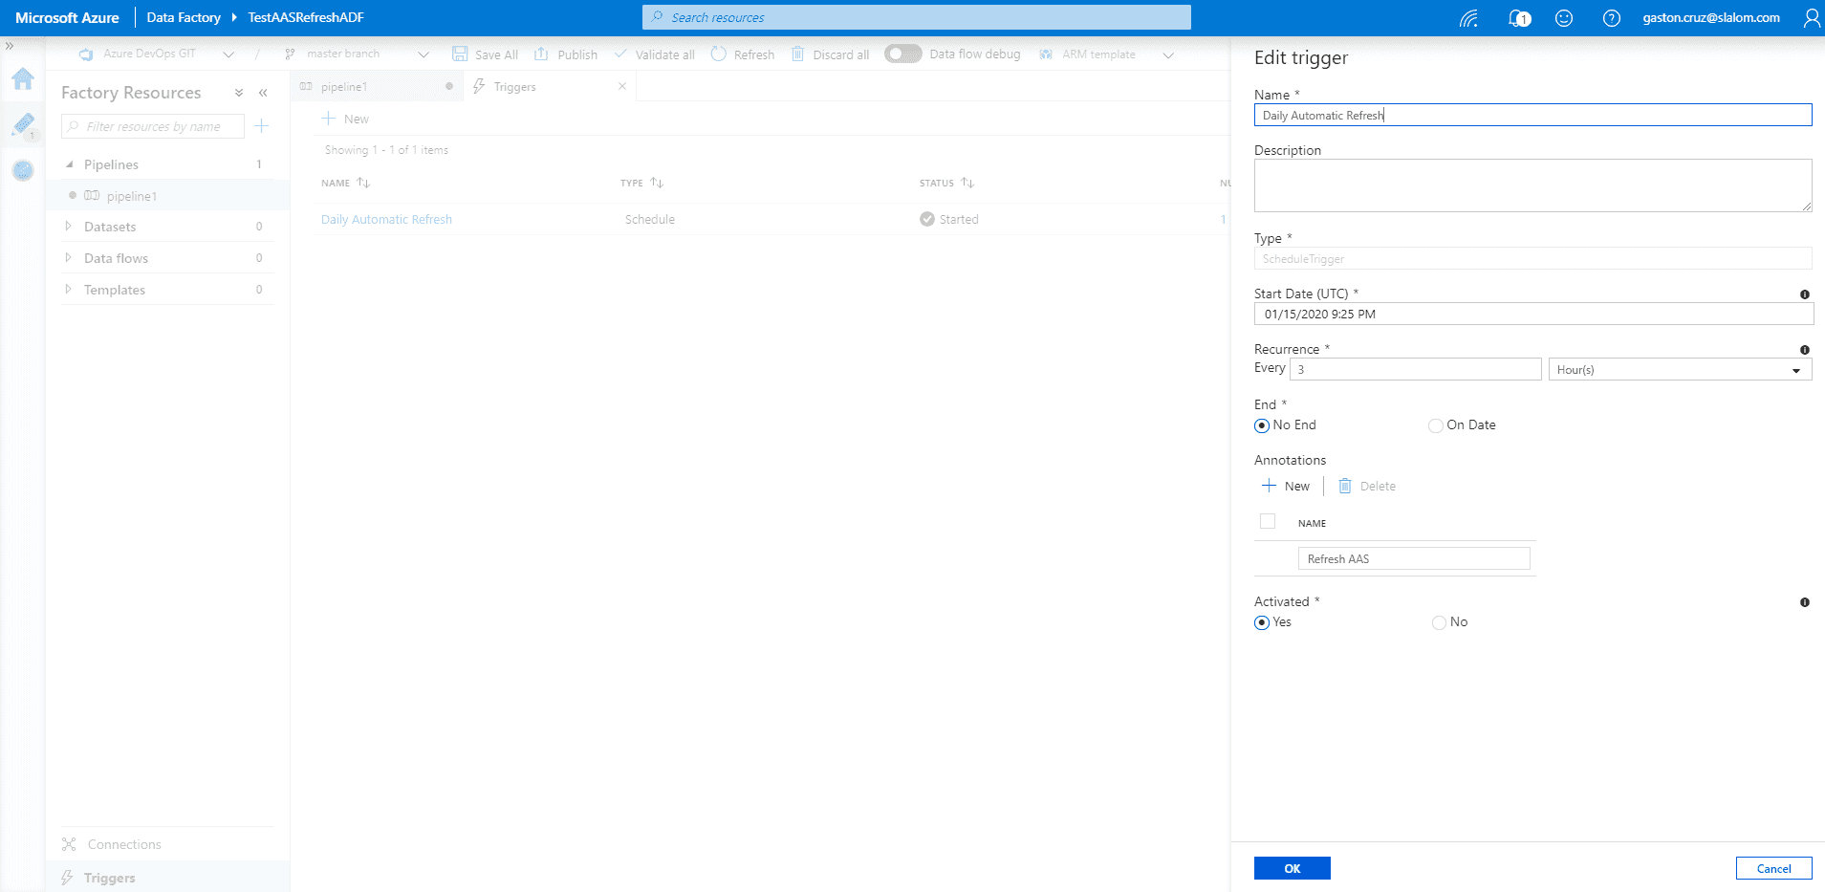
Task: Click Cancel in Edit trigger panel
Action: [x=1773, y=868]
